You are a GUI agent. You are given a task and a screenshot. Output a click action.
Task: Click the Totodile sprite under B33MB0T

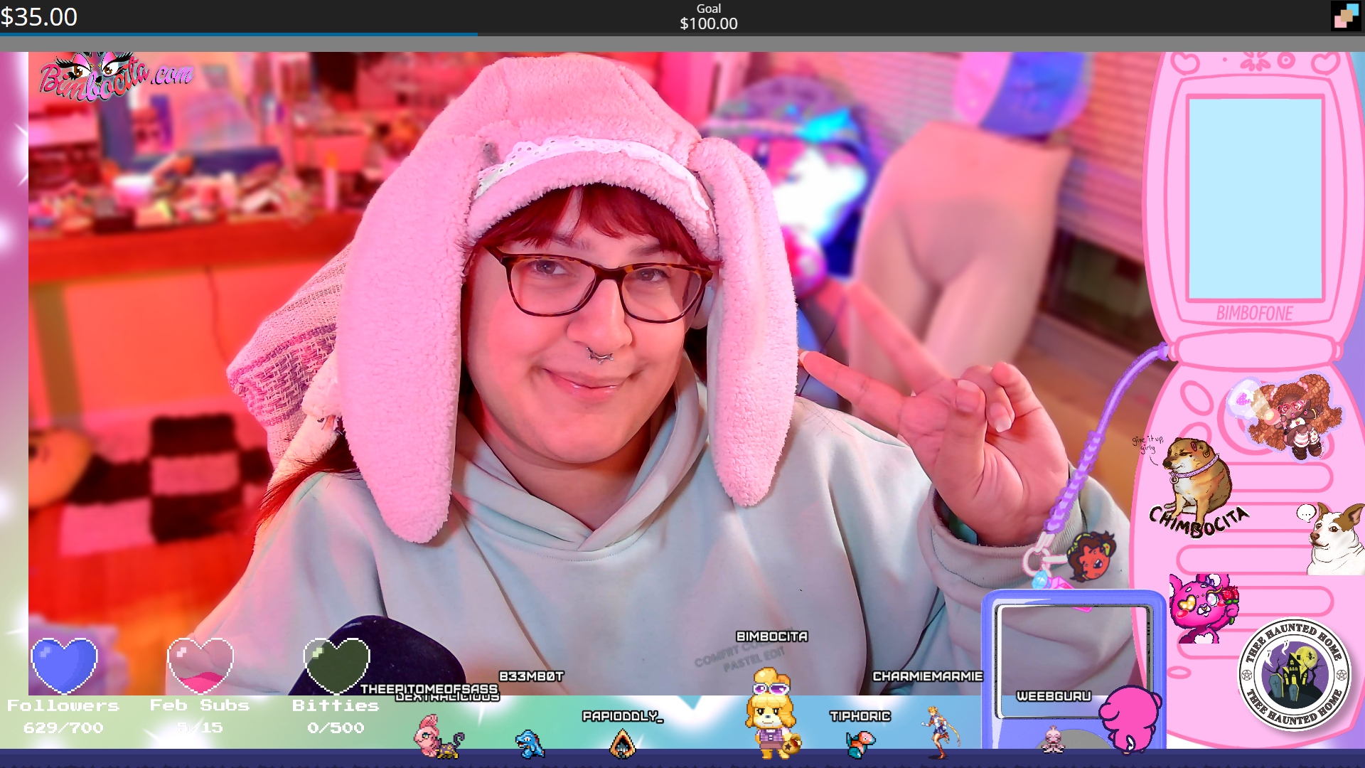click(530, 744)
